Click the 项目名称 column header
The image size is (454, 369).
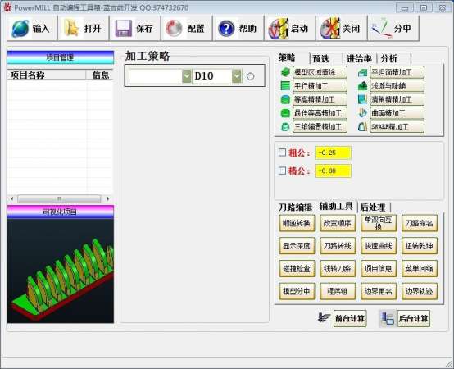(x=47, y=75)
